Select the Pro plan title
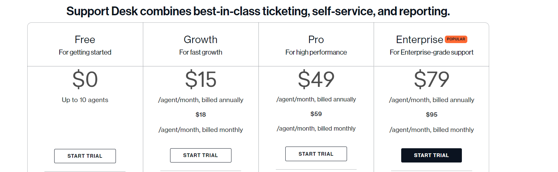Image resolution: width=558 pixels, height=172 pixels. click(316, 40)
